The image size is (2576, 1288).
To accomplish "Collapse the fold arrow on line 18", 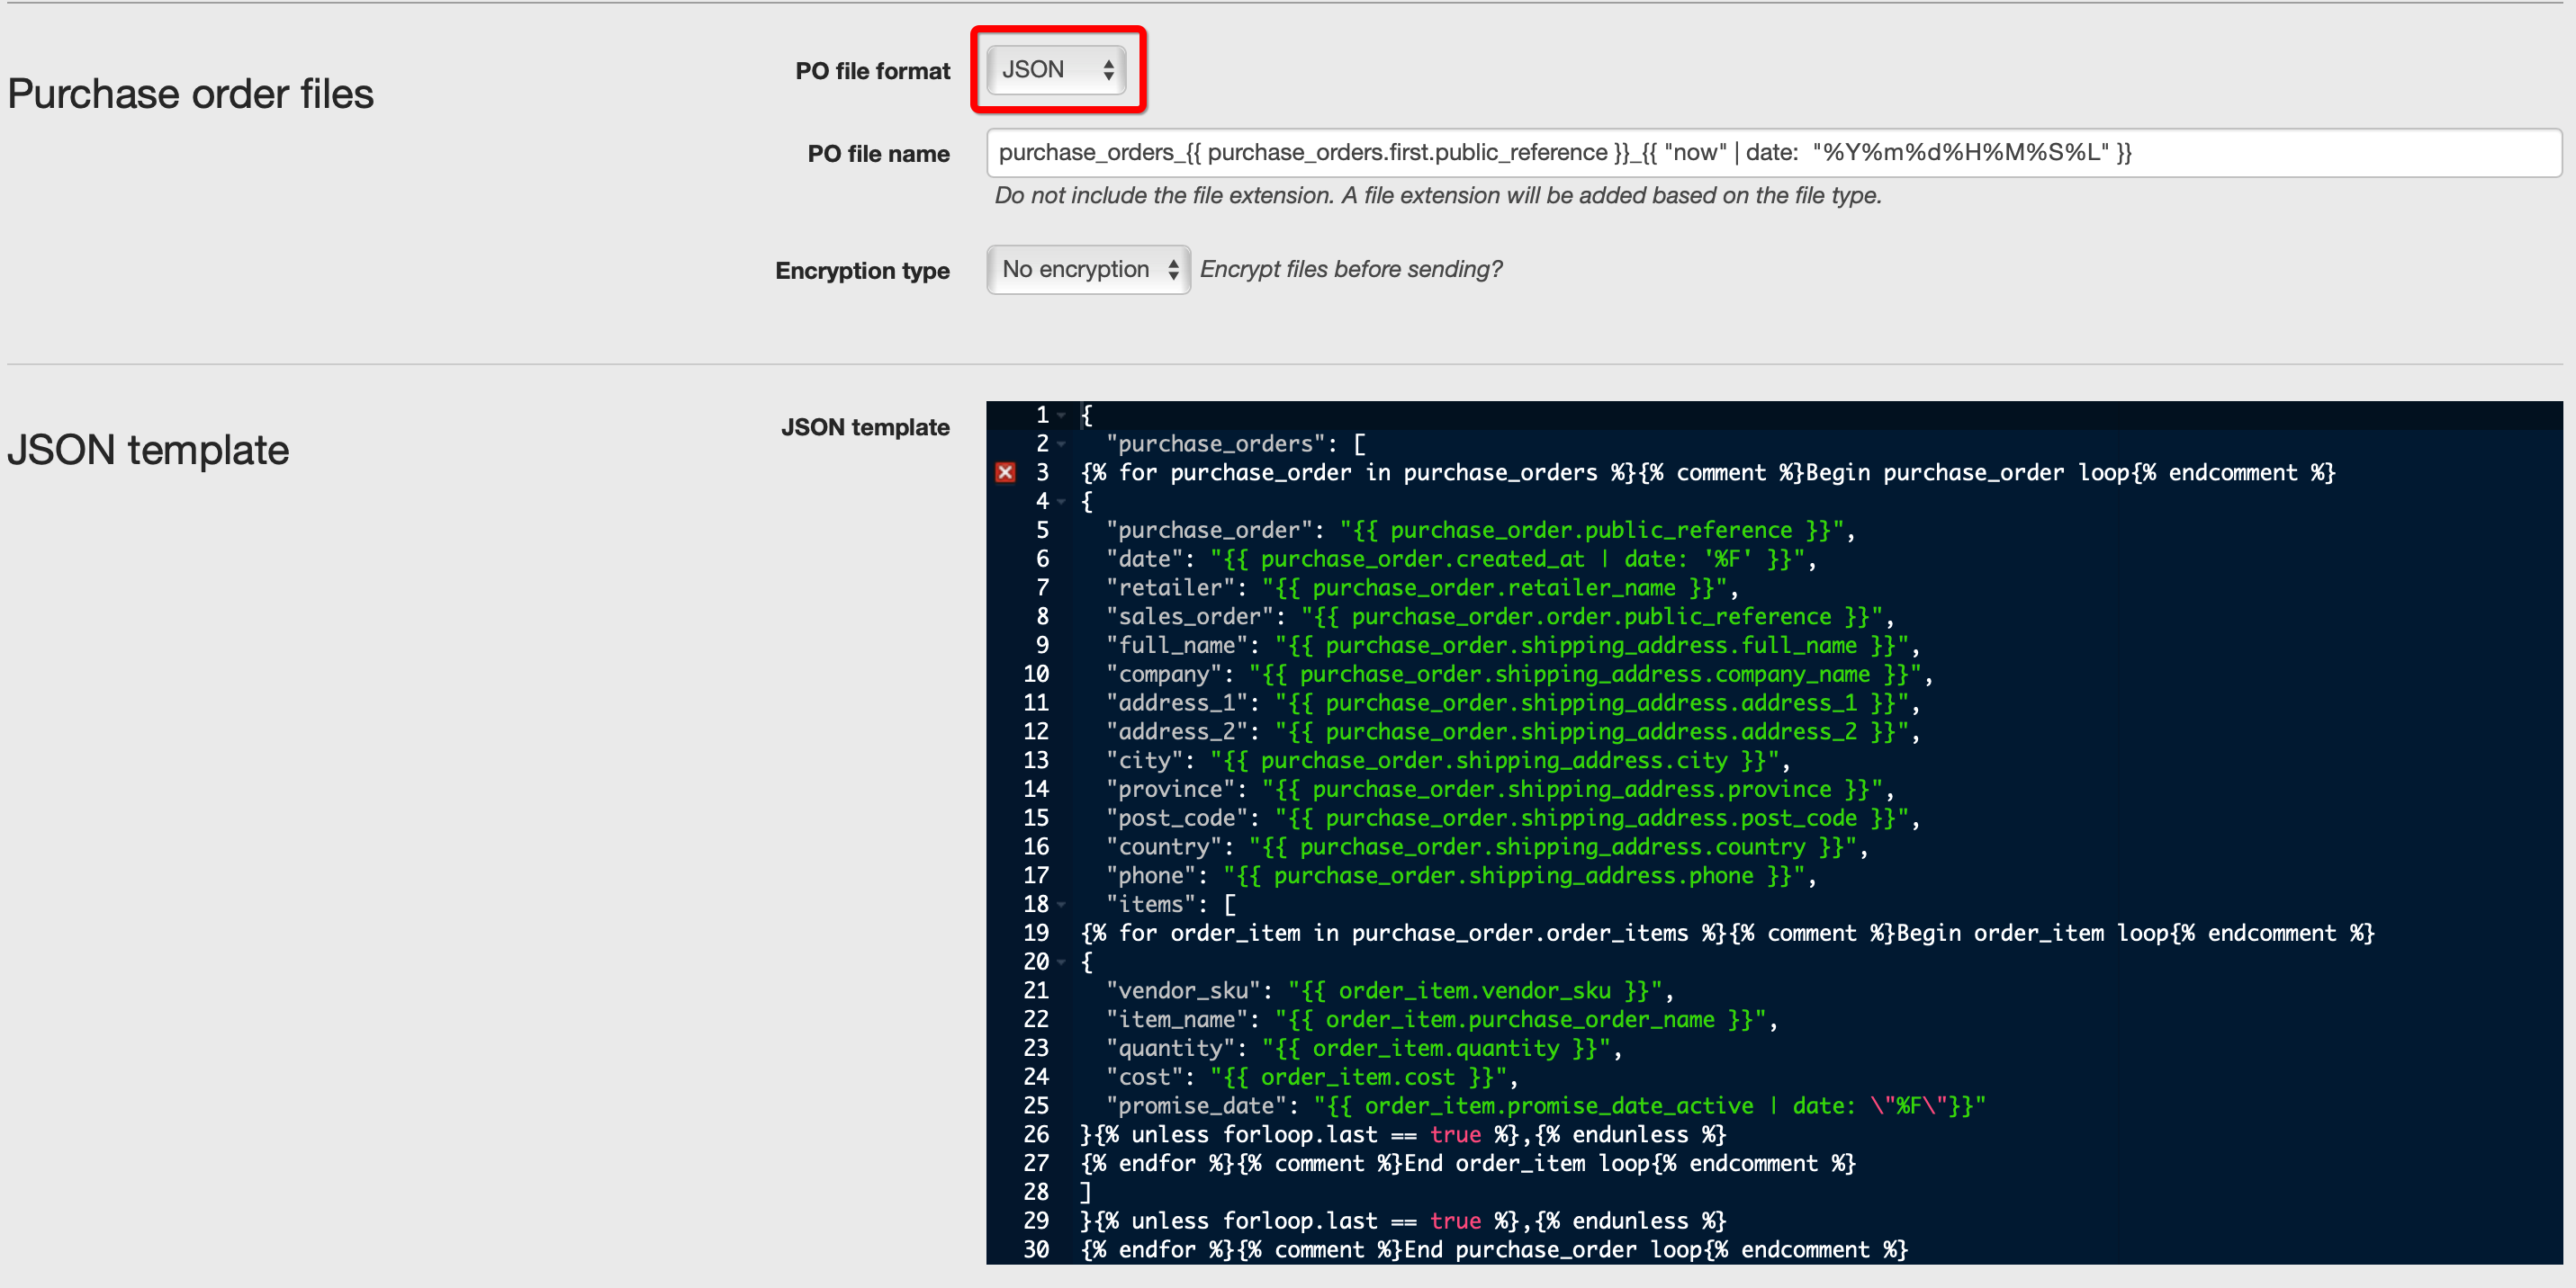I will (x=1061, y=904).
